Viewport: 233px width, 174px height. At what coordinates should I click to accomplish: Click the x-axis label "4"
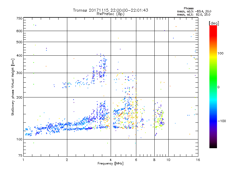(x=111, y=160)
